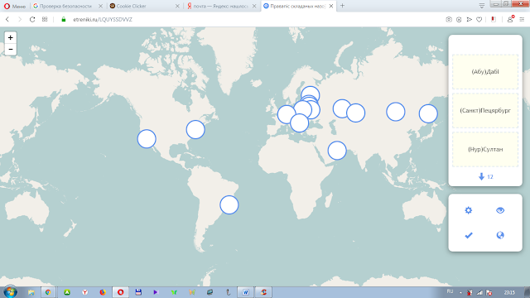Open Opera Flow send icon
The image size is (530, 298).
[x=470, y=20]
